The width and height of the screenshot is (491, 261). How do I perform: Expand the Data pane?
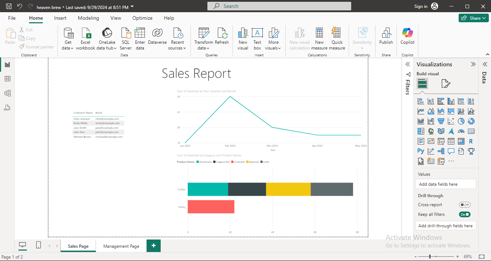[x=485, y=65]
